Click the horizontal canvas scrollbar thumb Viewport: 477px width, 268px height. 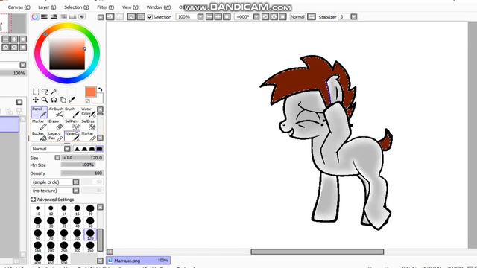point(317,252)
